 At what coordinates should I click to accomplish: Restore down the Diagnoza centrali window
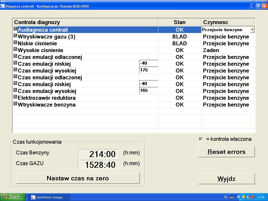point(258,6)
